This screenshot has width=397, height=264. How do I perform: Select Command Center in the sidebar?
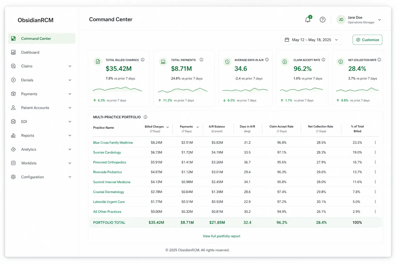(x=42, y=38)
